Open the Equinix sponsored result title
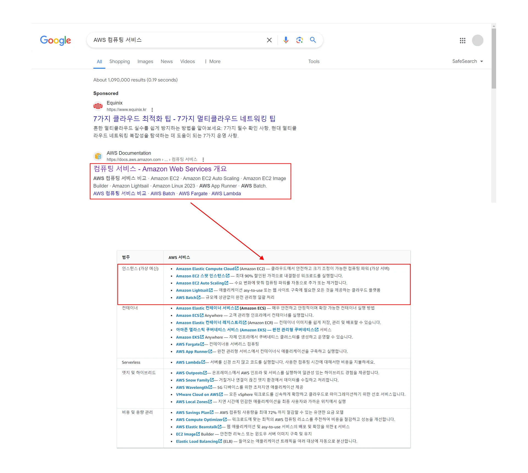Screen dimensions: 528x473 coord(184,119)
